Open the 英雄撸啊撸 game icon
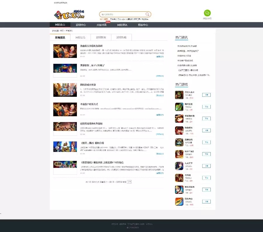Viewport: 263px width, 232px height. [x=179, y=119]
